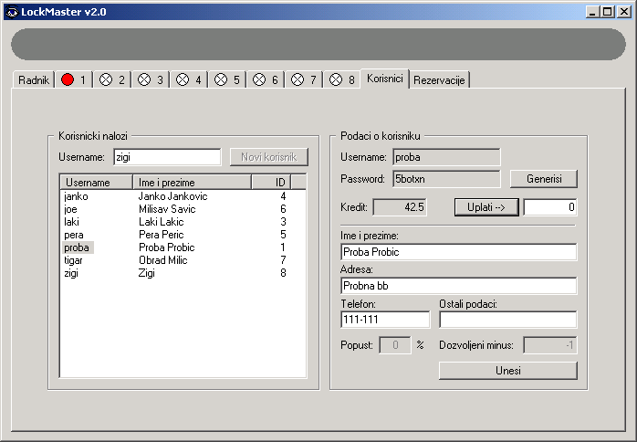Click the read-only Username field showing proba
637x442 pixels.
(446, 157)
